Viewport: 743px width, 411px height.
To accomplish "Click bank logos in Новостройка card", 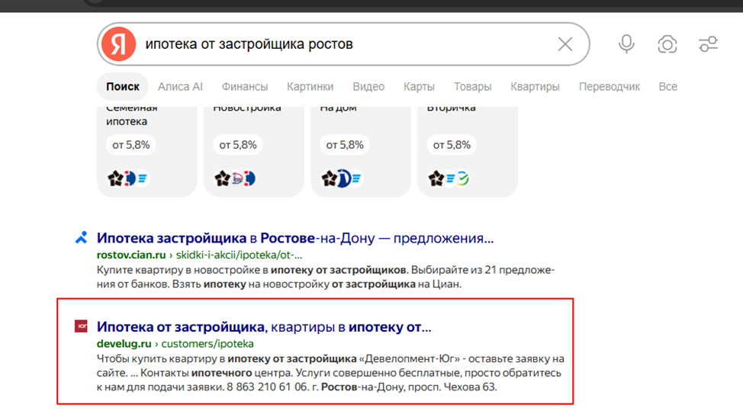I will pos(235,178).
